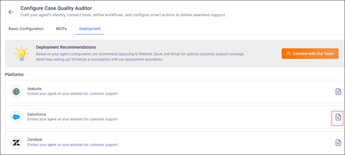Click the Salesforce cloud logo
The height and width of the screenshot is (155, 345).
pos(16,117)
